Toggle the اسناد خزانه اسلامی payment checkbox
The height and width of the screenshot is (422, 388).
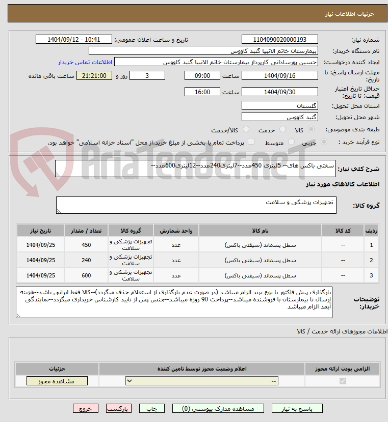251,142
